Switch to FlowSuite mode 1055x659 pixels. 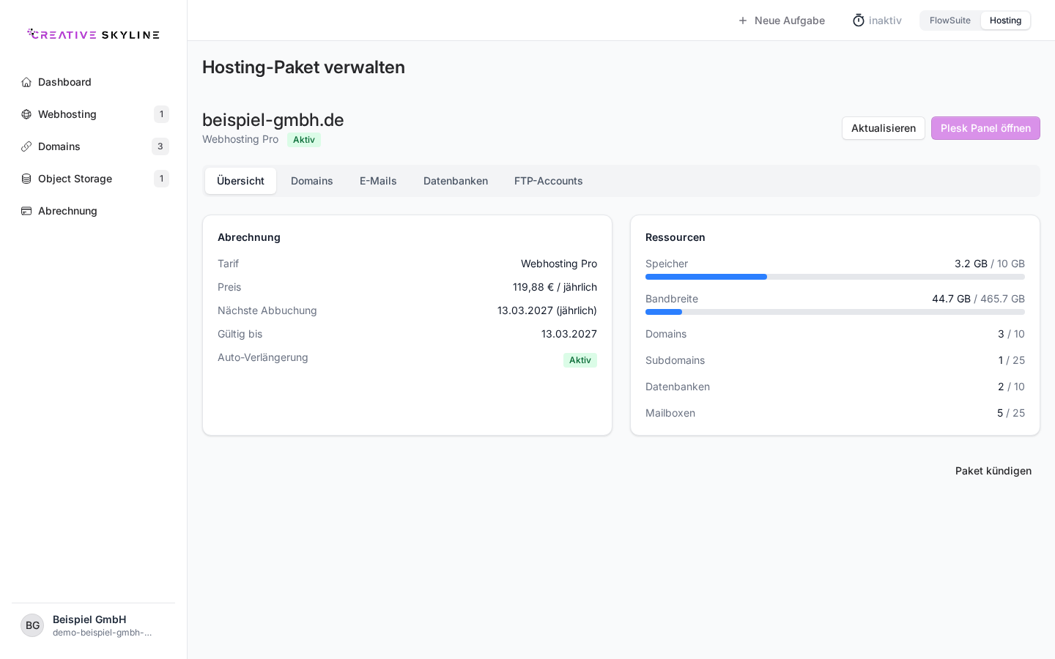950,21
